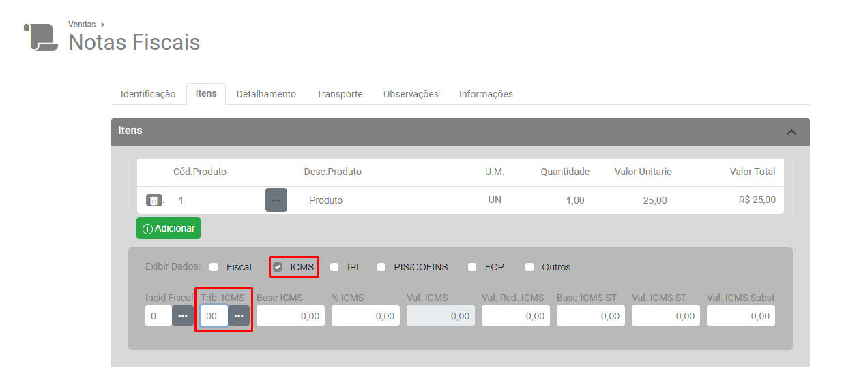Click the Val. Red. ICMS field

click(x=516, y=316)
